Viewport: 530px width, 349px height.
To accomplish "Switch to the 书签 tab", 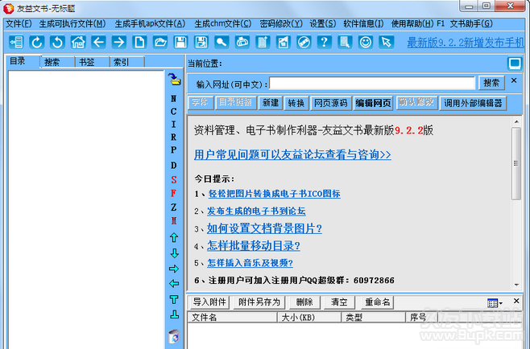I will click(93, 62).
